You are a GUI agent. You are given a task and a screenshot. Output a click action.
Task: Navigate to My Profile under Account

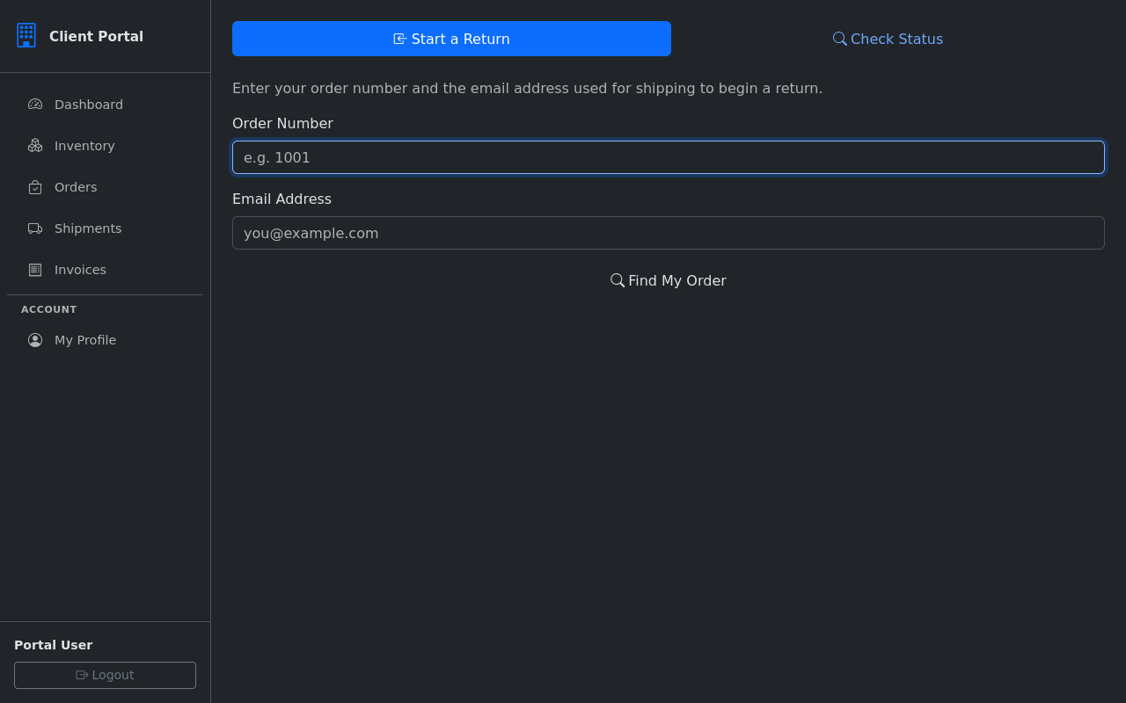click(85, 340)
